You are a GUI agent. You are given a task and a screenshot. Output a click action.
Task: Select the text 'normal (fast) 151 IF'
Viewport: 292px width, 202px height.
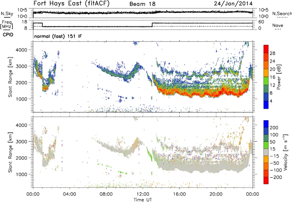pyautogui.click(x=58, y=36)
